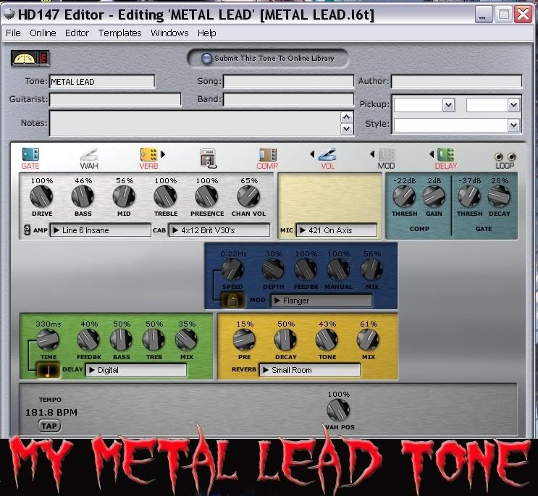Image resolution: width=538 pixels, height=496 pixels.
Task: Click the COMP GAIN knob
Action: (x=434, y=196)
